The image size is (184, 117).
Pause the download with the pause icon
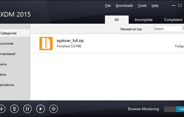coord(27,109)
